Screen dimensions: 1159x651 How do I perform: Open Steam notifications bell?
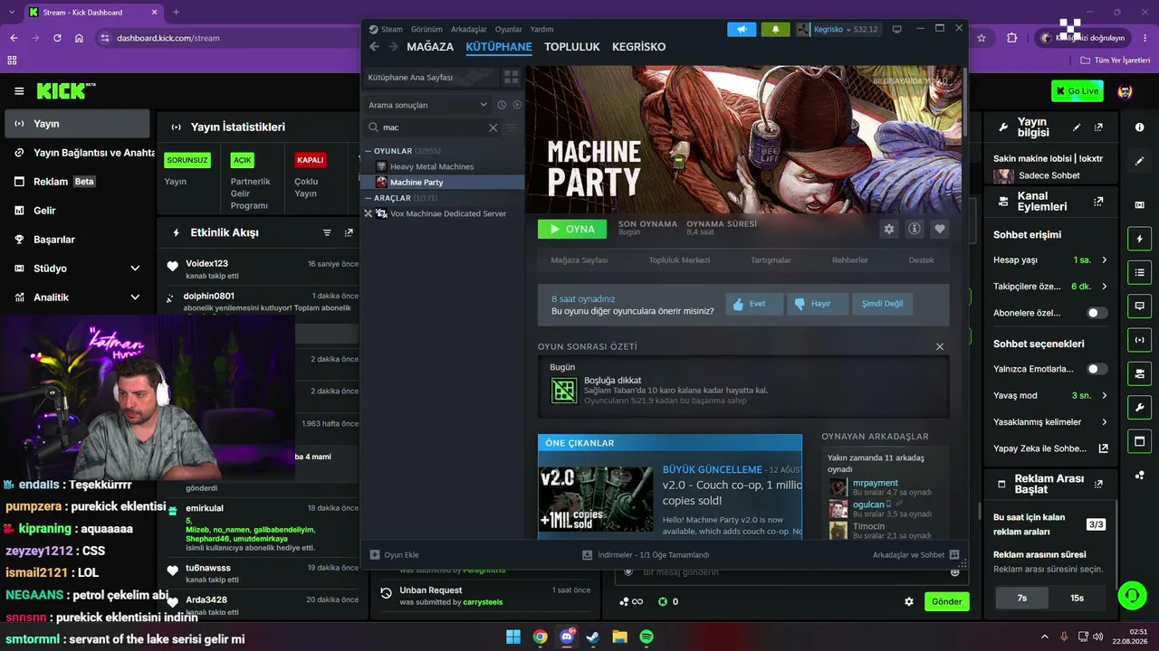[x=775, y=29]
